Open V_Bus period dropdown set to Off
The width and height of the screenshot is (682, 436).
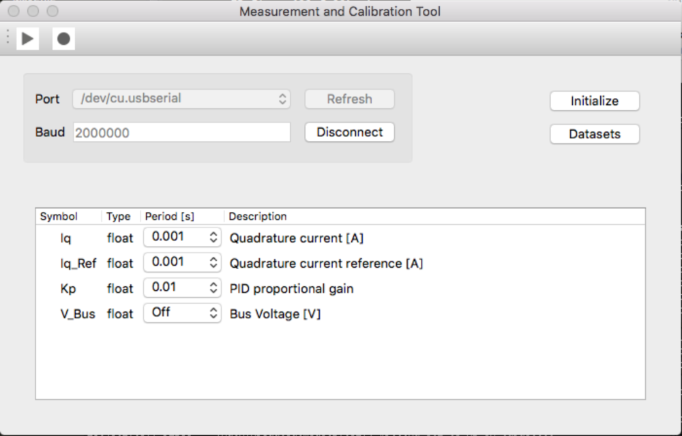coord(182,313)
